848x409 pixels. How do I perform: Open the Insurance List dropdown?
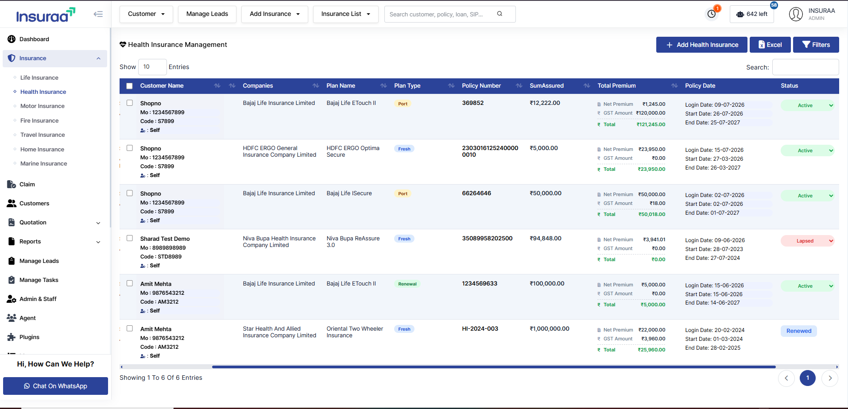coord(345,14)
